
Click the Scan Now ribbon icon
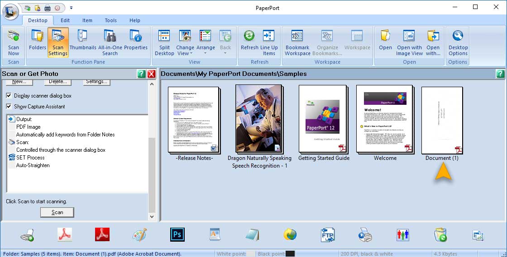(x=14, y=42)
